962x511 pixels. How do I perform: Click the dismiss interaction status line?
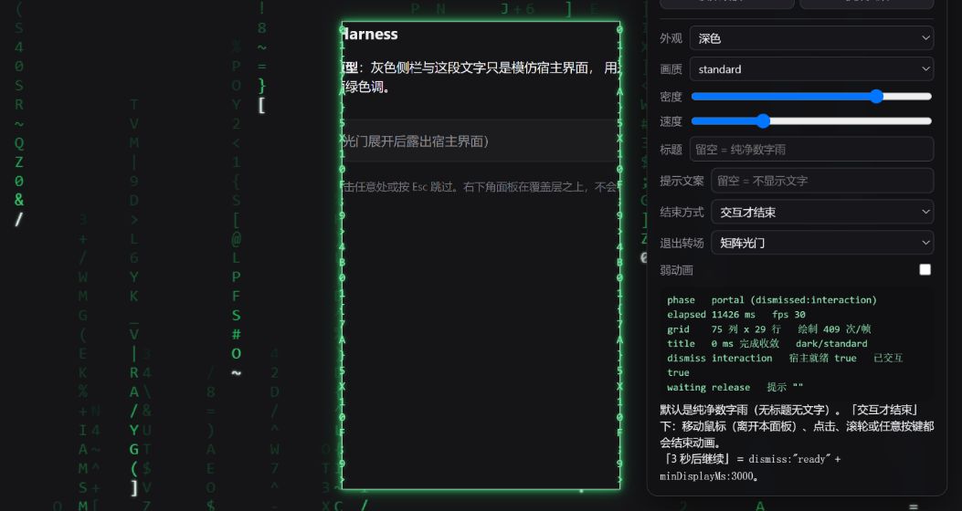pyautogui.click(x=784, y=365)
